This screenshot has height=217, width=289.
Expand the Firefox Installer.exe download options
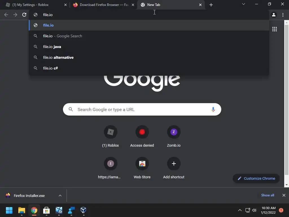point(60,196)
